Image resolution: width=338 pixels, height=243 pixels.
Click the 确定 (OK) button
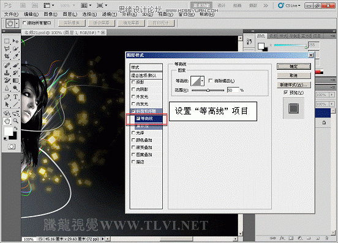[294, 67]
